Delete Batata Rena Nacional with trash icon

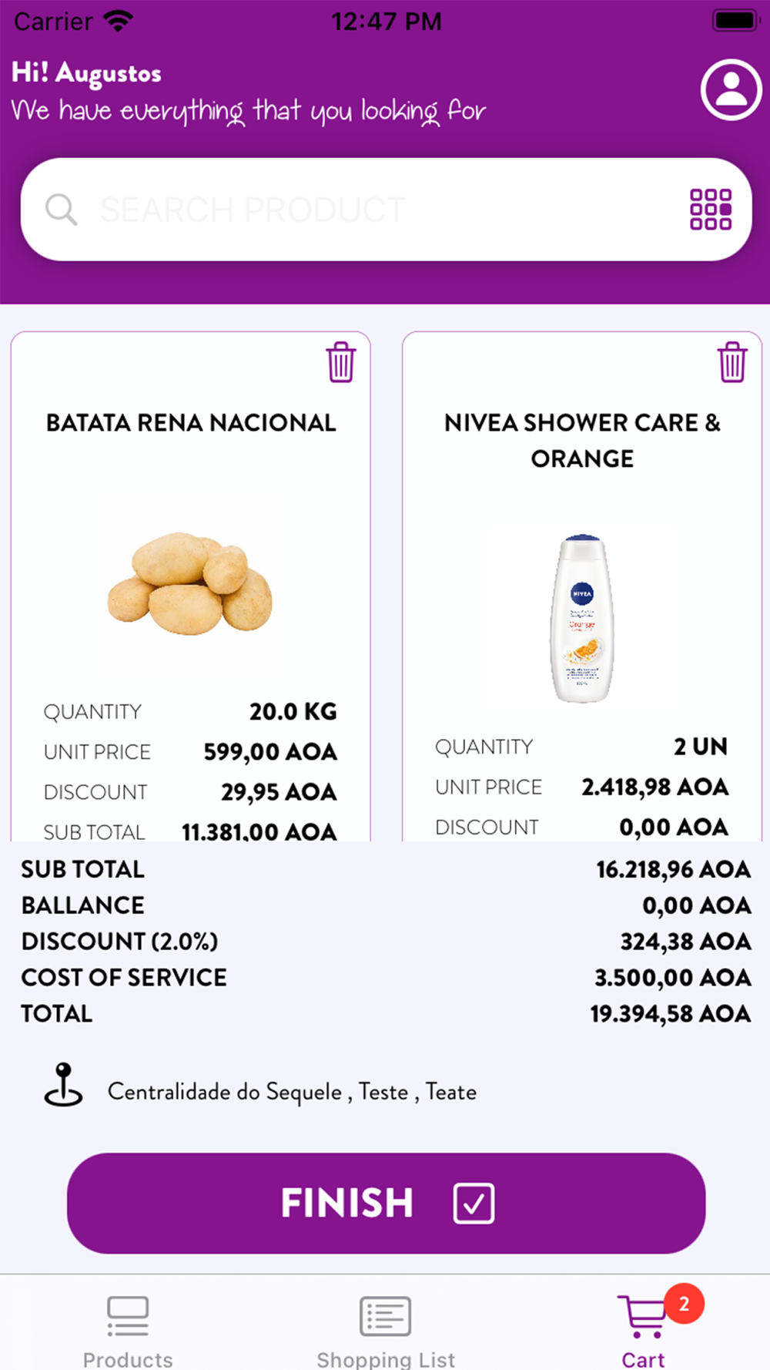[340, 362]
